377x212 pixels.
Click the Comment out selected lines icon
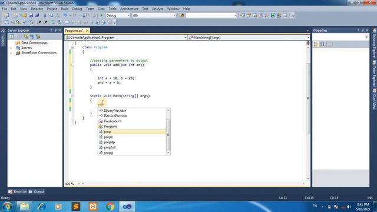pyautogui.click(x=53, y=22)
